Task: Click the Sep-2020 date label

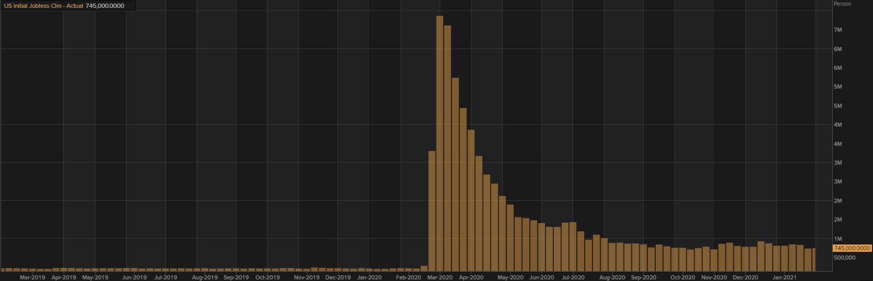Action: (x=644, y=277)
